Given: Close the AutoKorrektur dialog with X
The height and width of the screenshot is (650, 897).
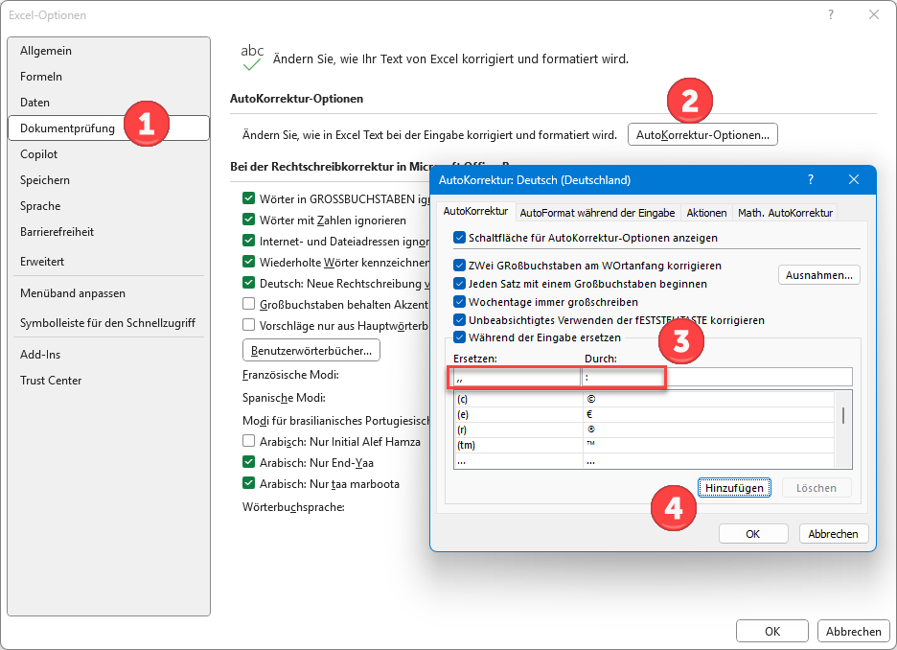Looking at the screenshot, I should [854, 179].
